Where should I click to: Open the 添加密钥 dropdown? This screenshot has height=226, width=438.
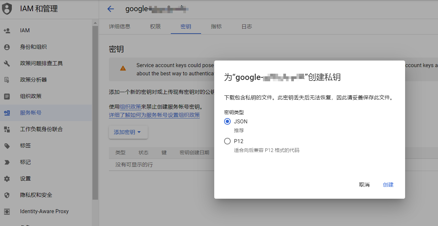[x=128, y=132]
